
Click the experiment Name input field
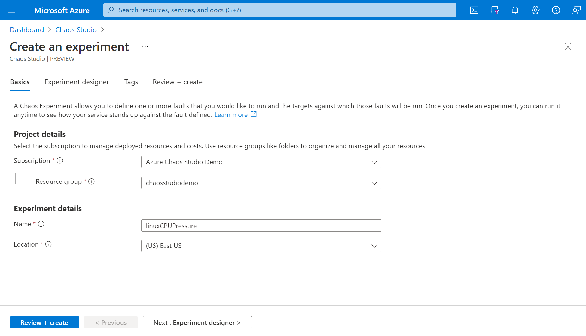click(x=261, y=225)
